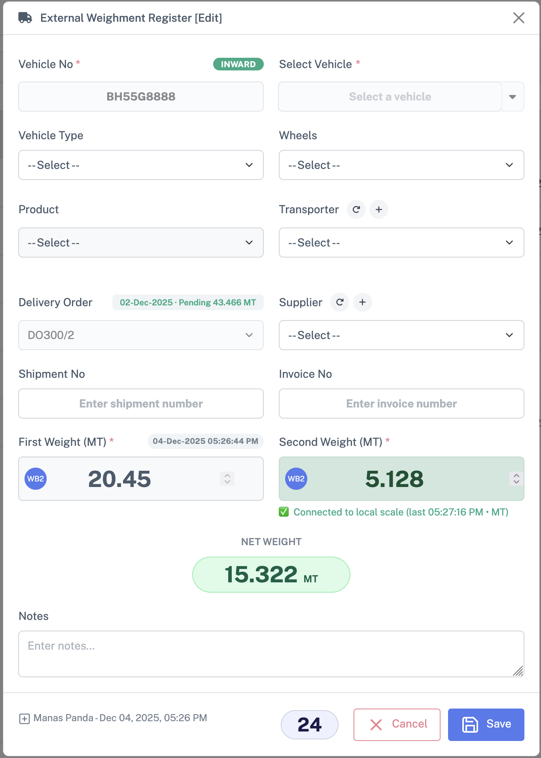The image size is (541, 758).
Task: Open the Select Vehicle combo box arrow
Action: (513, 97)
